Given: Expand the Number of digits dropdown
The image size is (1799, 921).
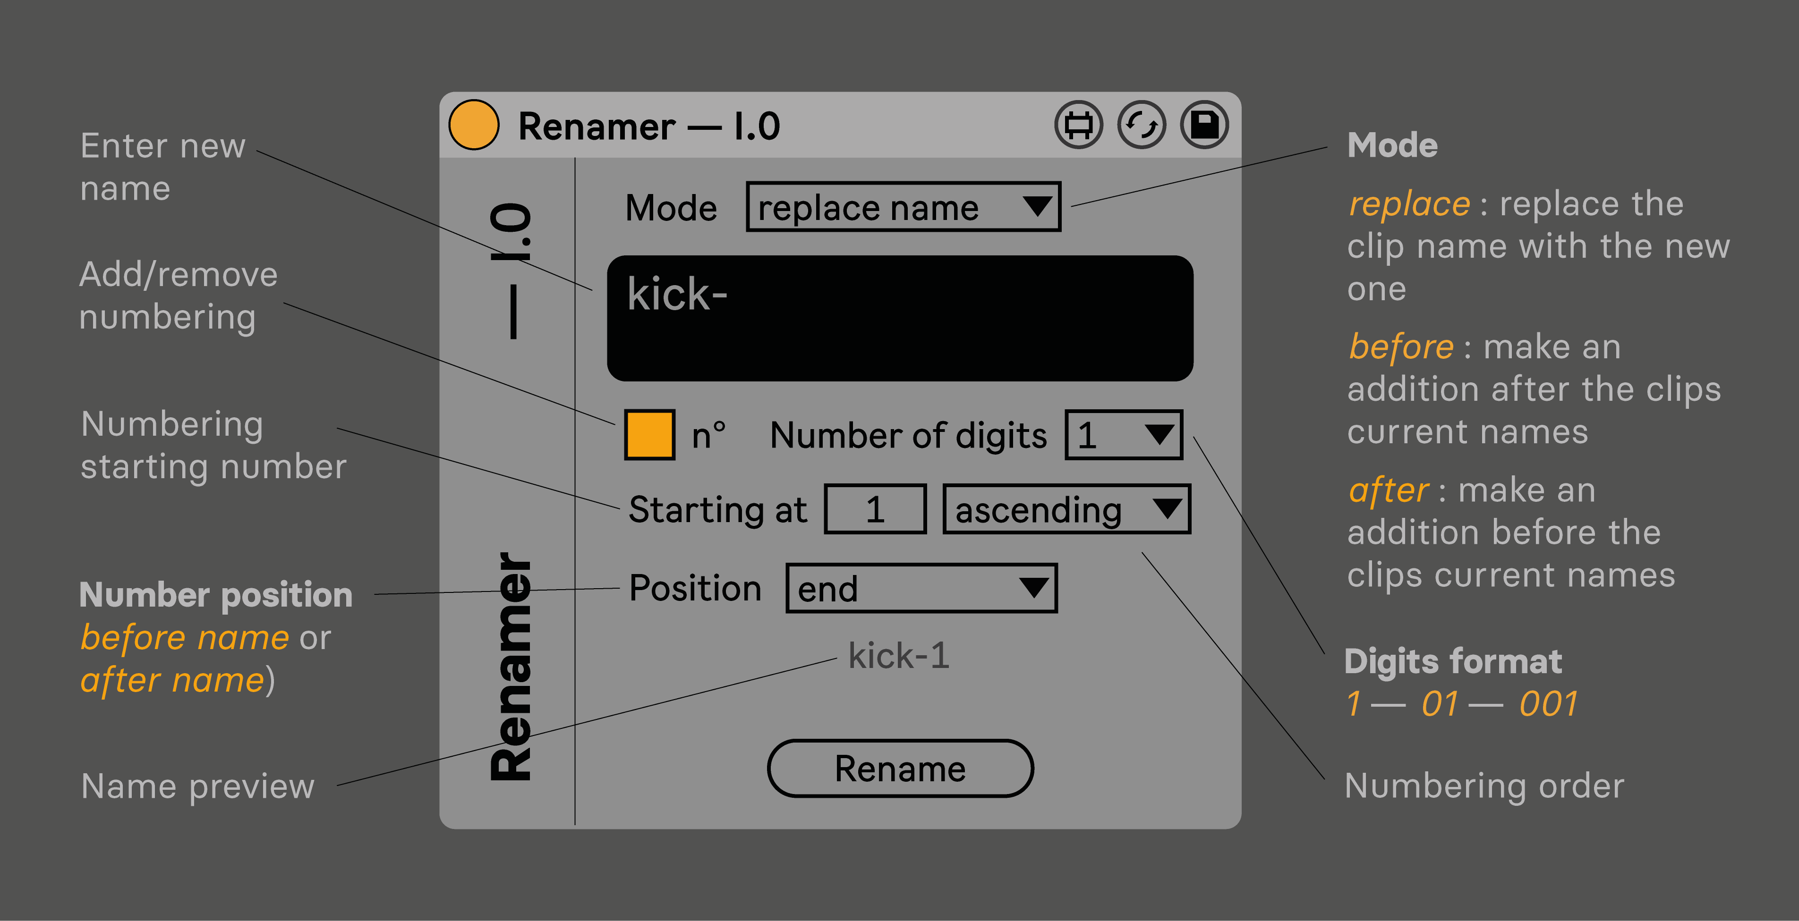Looking at the screenshot, I should (x=1123, y=435).
